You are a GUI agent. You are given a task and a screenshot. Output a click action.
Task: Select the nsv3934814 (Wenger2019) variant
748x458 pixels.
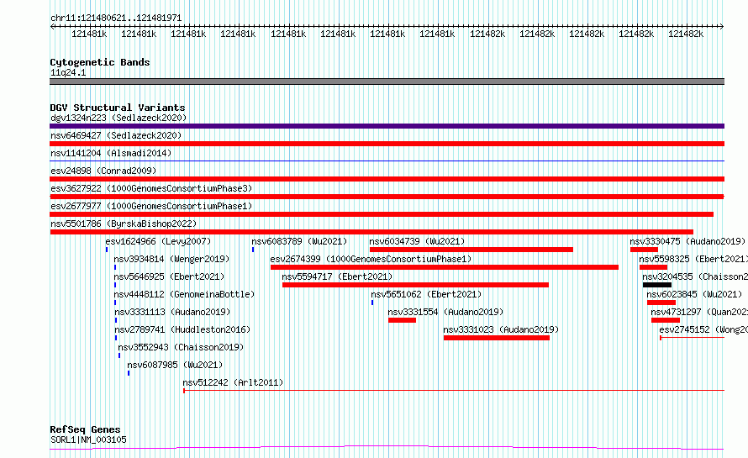[171, 259]
